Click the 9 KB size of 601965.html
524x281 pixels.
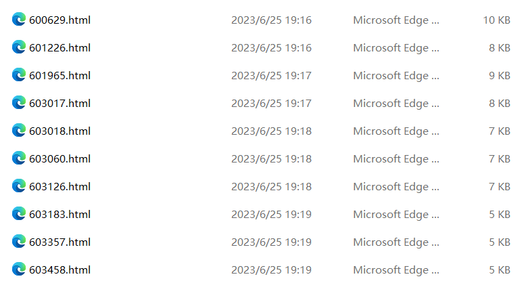(500, 76)
